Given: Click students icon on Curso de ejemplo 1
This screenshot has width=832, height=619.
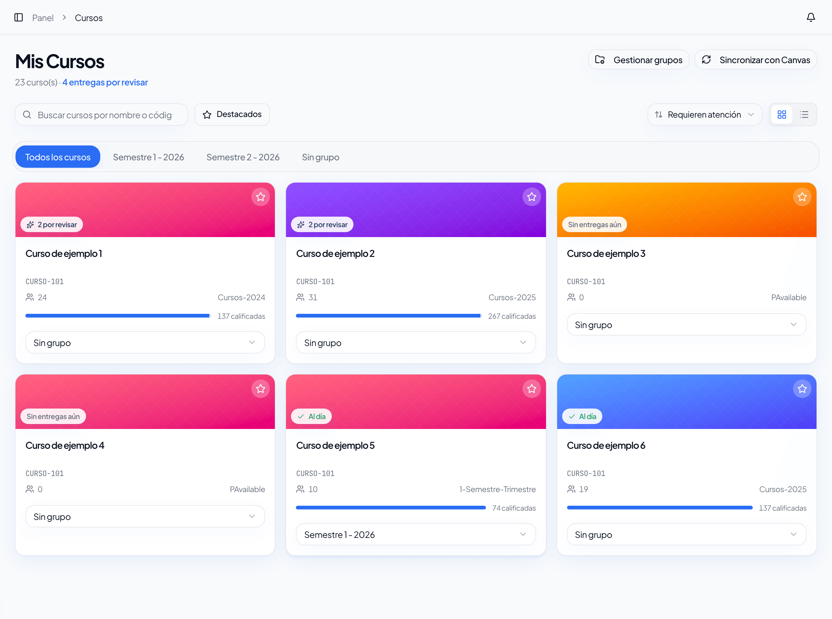Looking at the screenshot, I should (x=30, y=297).
